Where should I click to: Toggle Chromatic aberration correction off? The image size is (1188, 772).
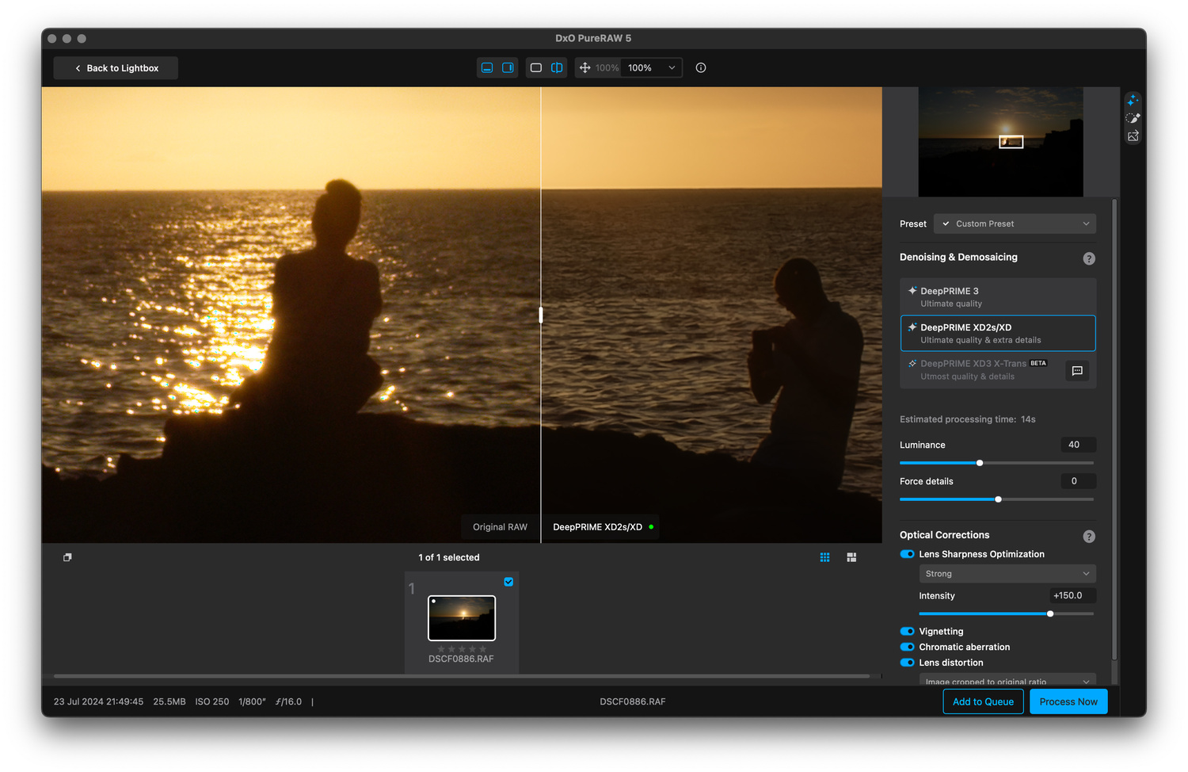pyautogui.click(x=908, y=647)
